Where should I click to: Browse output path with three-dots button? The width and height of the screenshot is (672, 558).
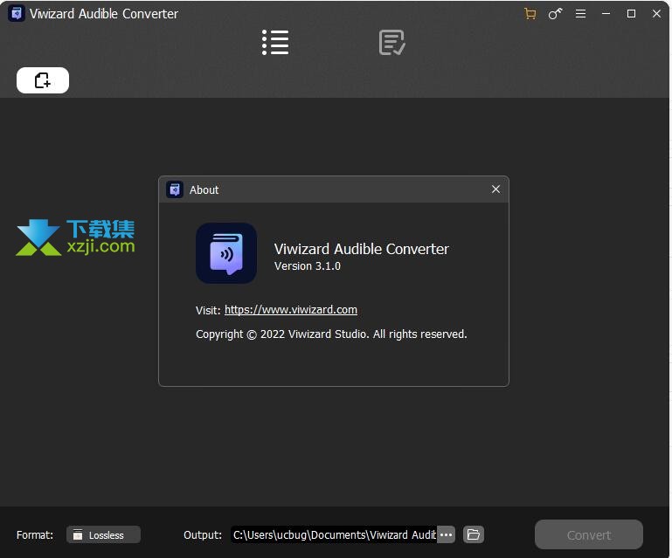tap(447, 534)
